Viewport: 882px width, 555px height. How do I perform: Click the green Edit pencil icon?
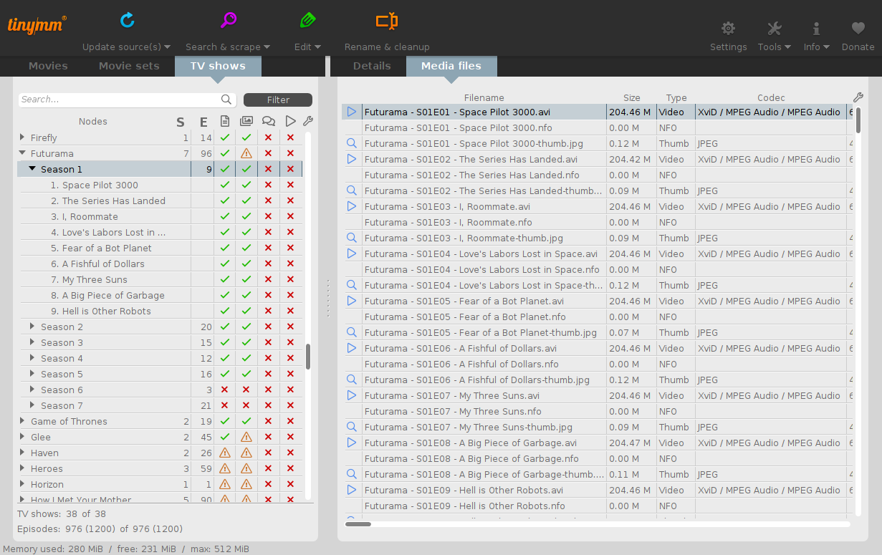coord(307,20)
